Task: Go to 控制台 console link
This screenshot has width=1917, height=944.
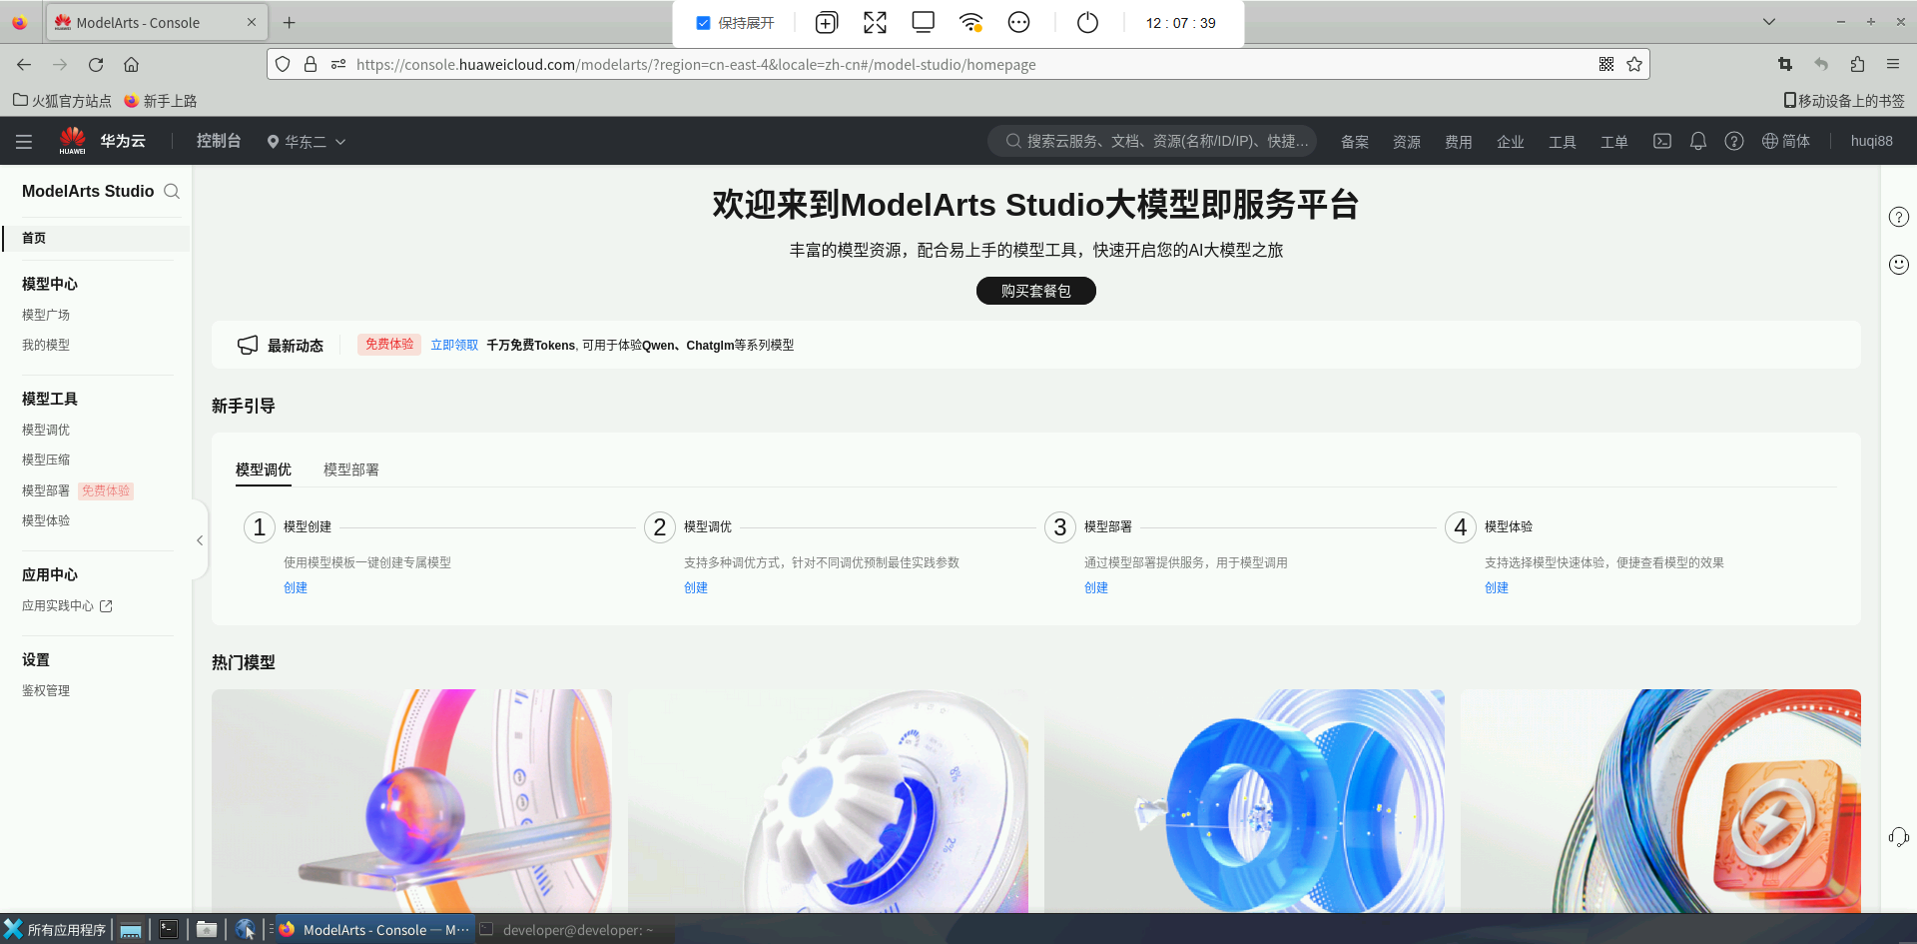Action: (219, 141)
